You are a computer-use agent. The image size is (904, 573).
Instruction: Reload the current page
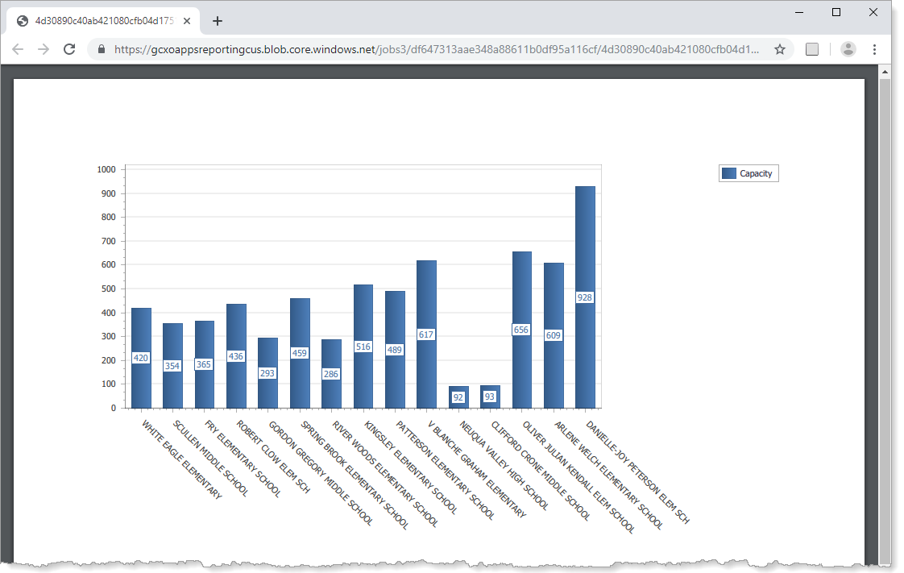(69, 49)
